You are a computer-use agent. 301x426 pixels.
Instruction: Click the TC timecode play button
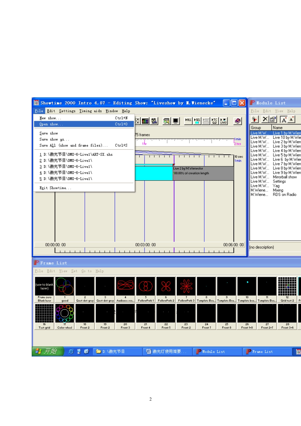[x=215, y=121]
